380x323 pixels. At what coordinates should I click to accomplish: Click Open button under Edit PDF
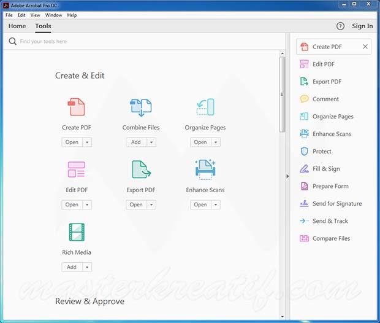72,204
